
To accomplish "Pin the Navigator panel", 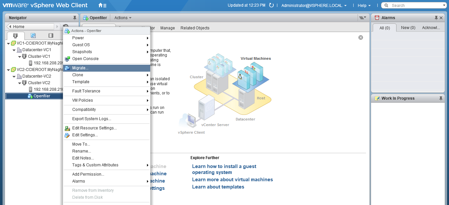I will 75,18.
